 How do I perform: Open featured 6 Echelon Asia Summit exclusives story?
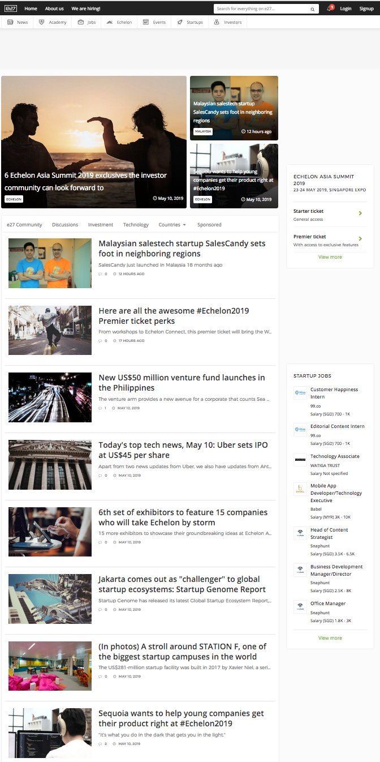[94, 142]
